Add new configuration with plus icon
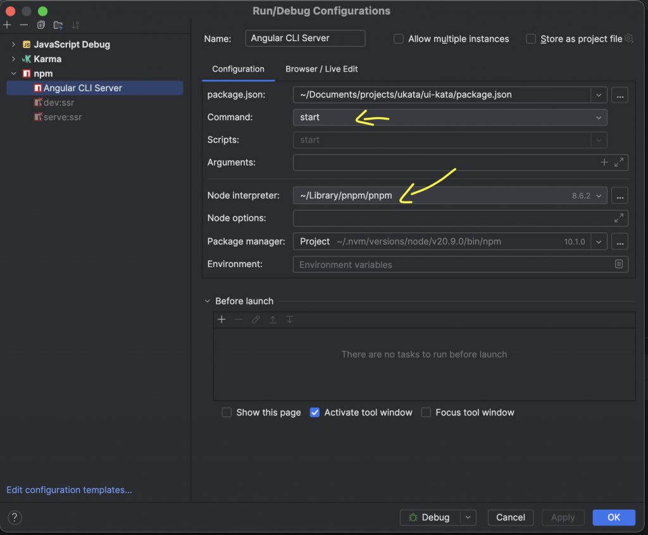Viewport: 648px width, 535px height. click(x=7, y=25)
